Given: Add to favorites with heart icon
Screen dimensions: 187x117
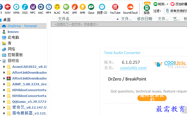Looking at the screenshot, I should point(172,4).
